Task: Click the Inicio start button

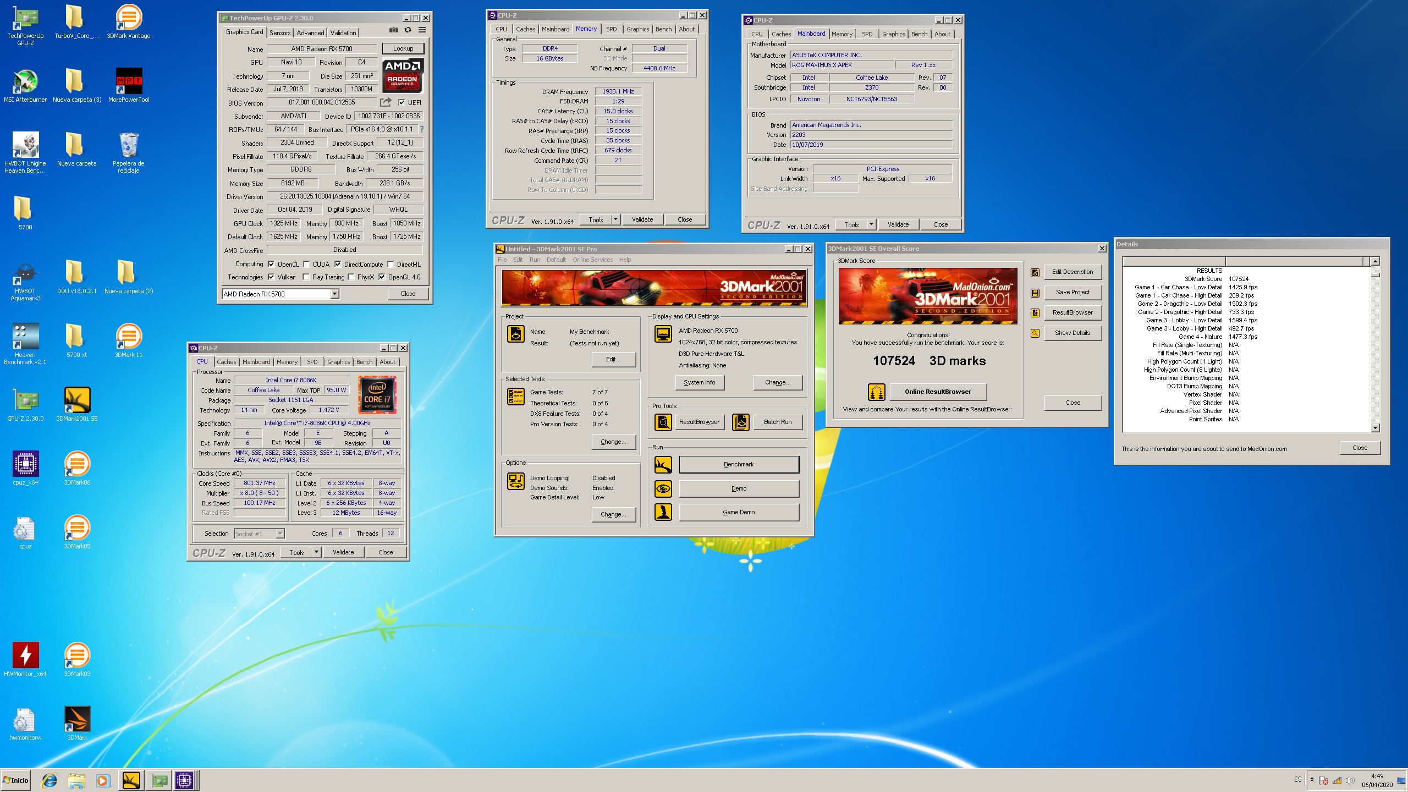Action: tap(15, 780)
